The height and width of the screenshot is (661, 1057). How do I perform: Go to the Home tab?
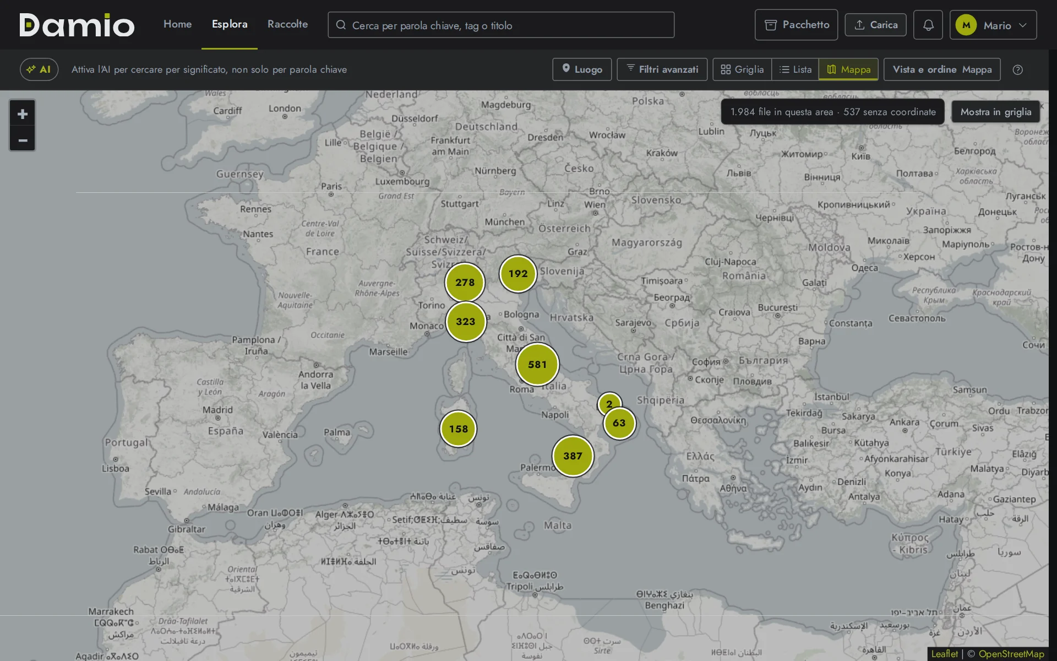pos(177,24)
